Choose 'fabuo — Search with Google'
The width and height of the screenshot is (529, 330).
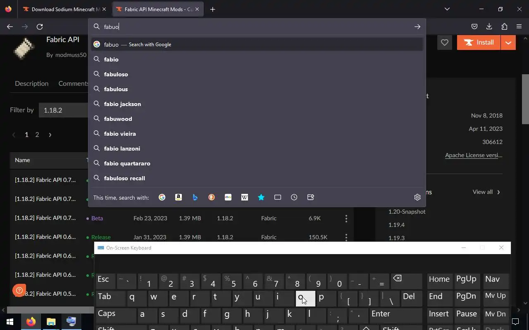click(257, 44)
